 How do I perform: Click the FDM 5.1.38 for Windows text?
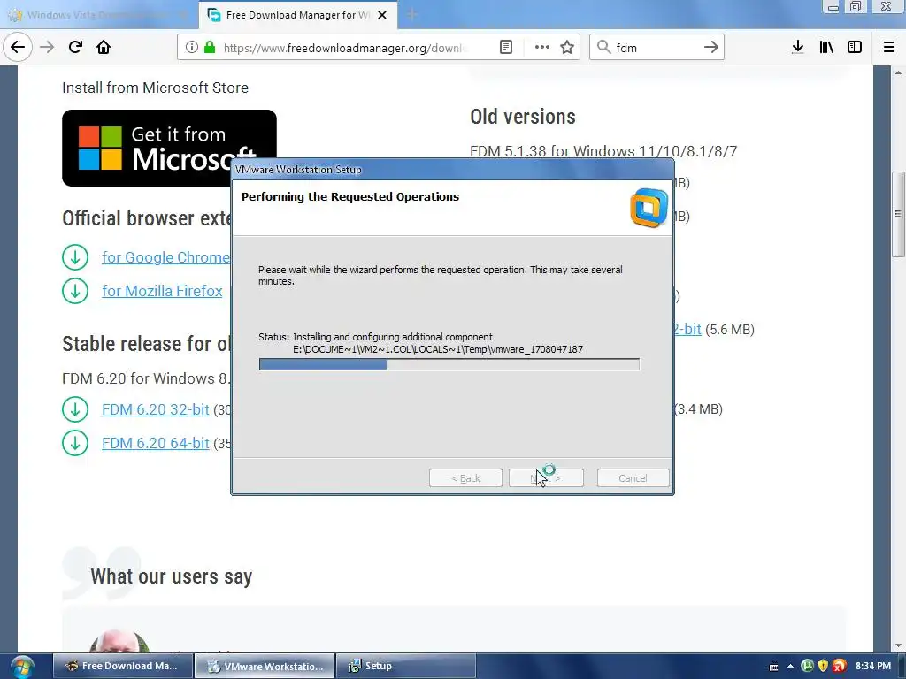tap(603, 151)
